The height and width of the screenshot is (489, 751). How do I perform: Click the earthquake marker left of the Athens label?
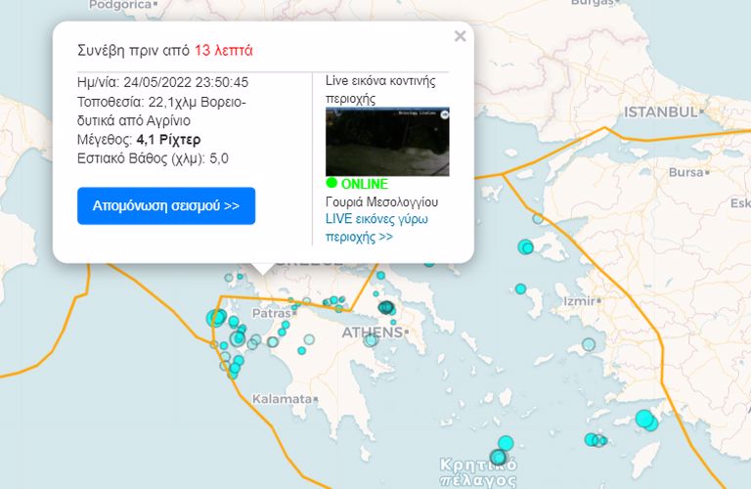pyautogui.click(x=309, y=340)
